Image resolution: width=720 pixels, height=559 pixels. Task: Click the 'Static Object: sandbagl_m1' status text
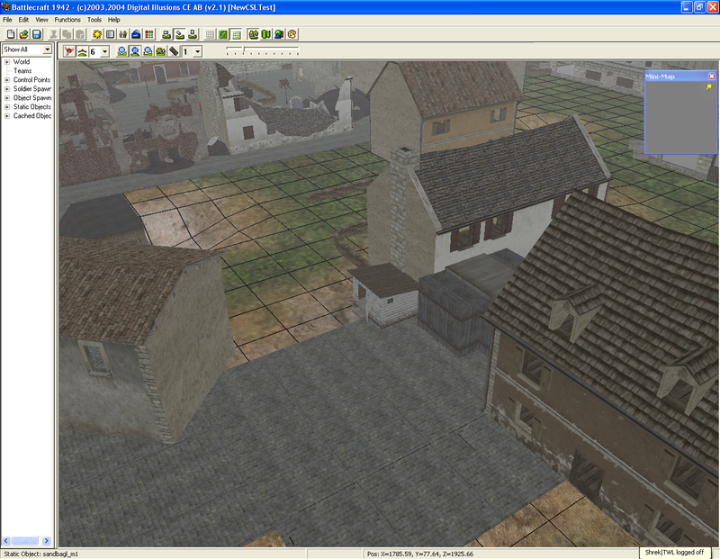[x=40, y=554]
